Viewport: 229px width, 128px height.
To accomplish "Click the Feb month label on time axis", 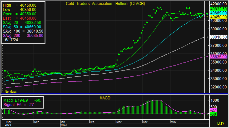I will click(92, 122).
